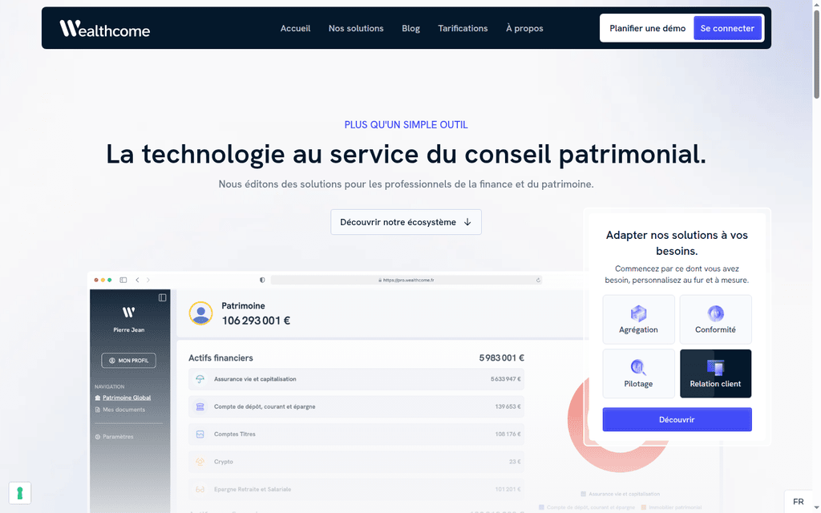Click the mockup browser back arrow
821x513 pixels.
pos(137,280)
